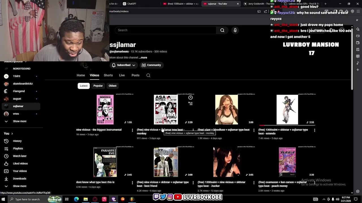Image resolution: width=362 pixels, height=203 pixels.
Task: Open vrtex channel from subscriptions
Action: (x=16, y=114)
